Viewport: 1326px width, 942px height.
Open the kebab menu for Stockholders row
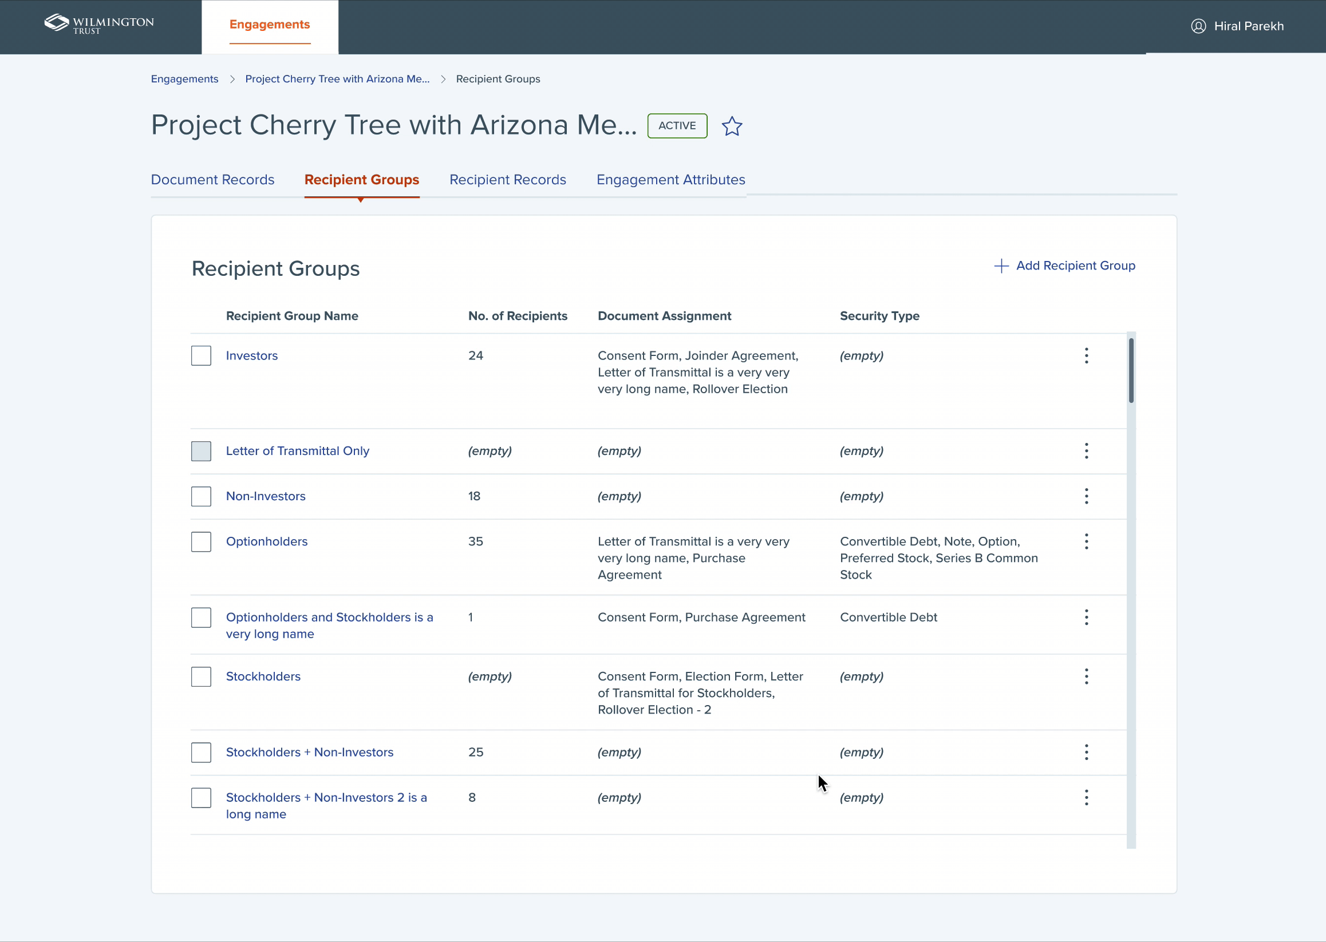1086,676
